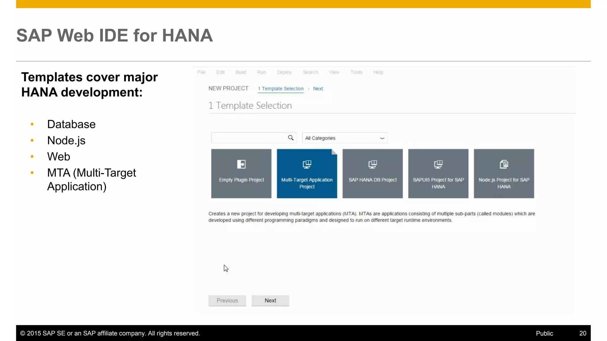
Task: Click the Empty Plugin Project tile icon
Action: [241, 164]
